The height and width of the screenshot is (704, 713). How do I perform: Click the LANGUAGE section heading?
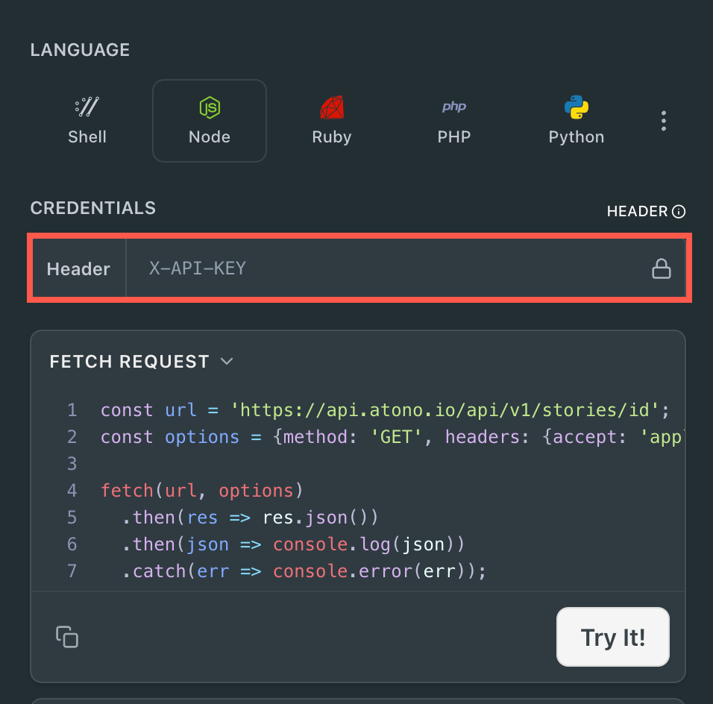coord(80,50)
